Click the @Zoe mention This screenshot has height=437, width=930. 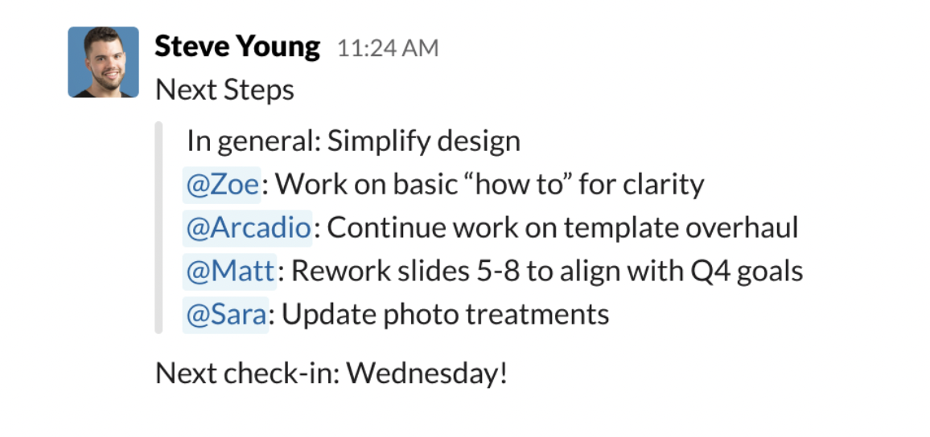coord(222,185)
